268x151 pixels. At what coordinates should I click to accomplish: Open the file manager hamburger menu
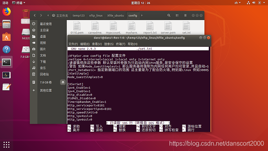click(x=185, y=15)
